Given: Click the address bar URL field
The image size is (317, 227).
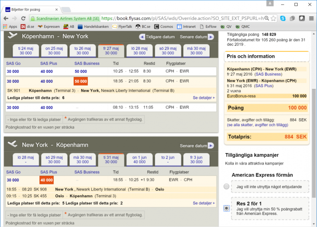Looking at the screenshot, I should click(181, 18).
